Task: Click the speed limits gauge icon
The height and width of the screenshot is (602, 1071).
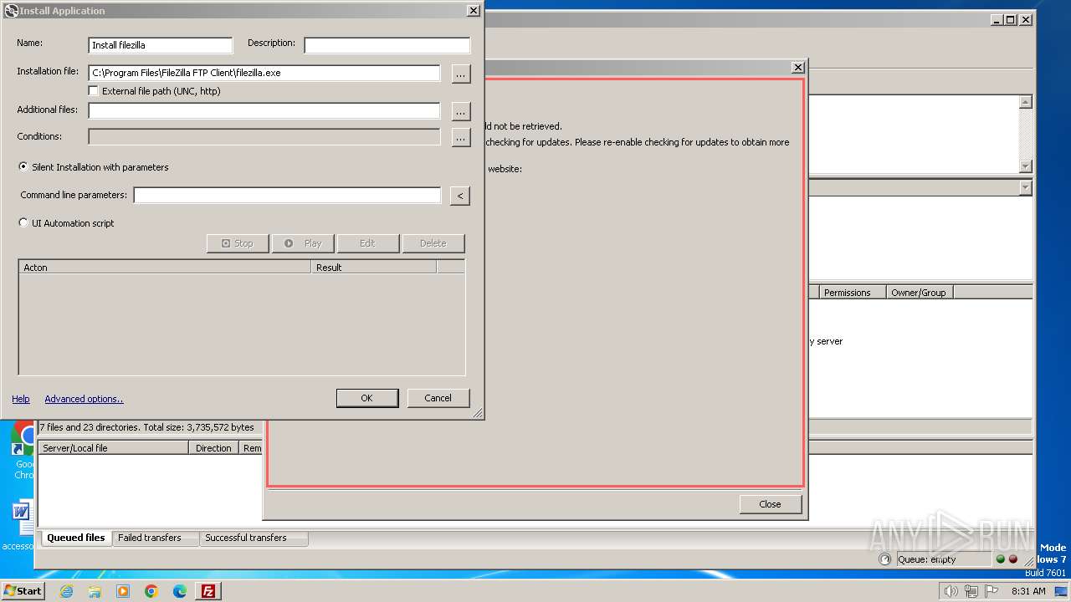Action: point(885,559)
